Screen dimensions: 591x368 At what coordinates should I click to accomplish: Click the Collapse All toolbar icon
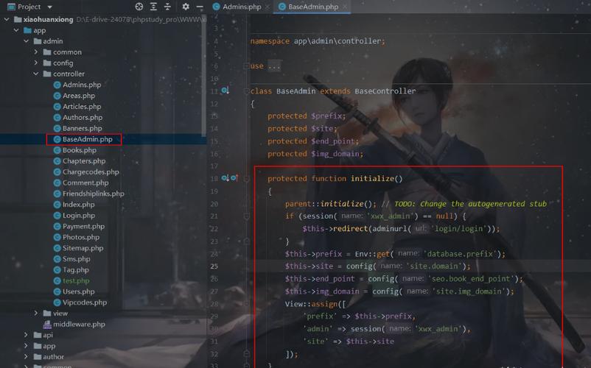(168, 7)
